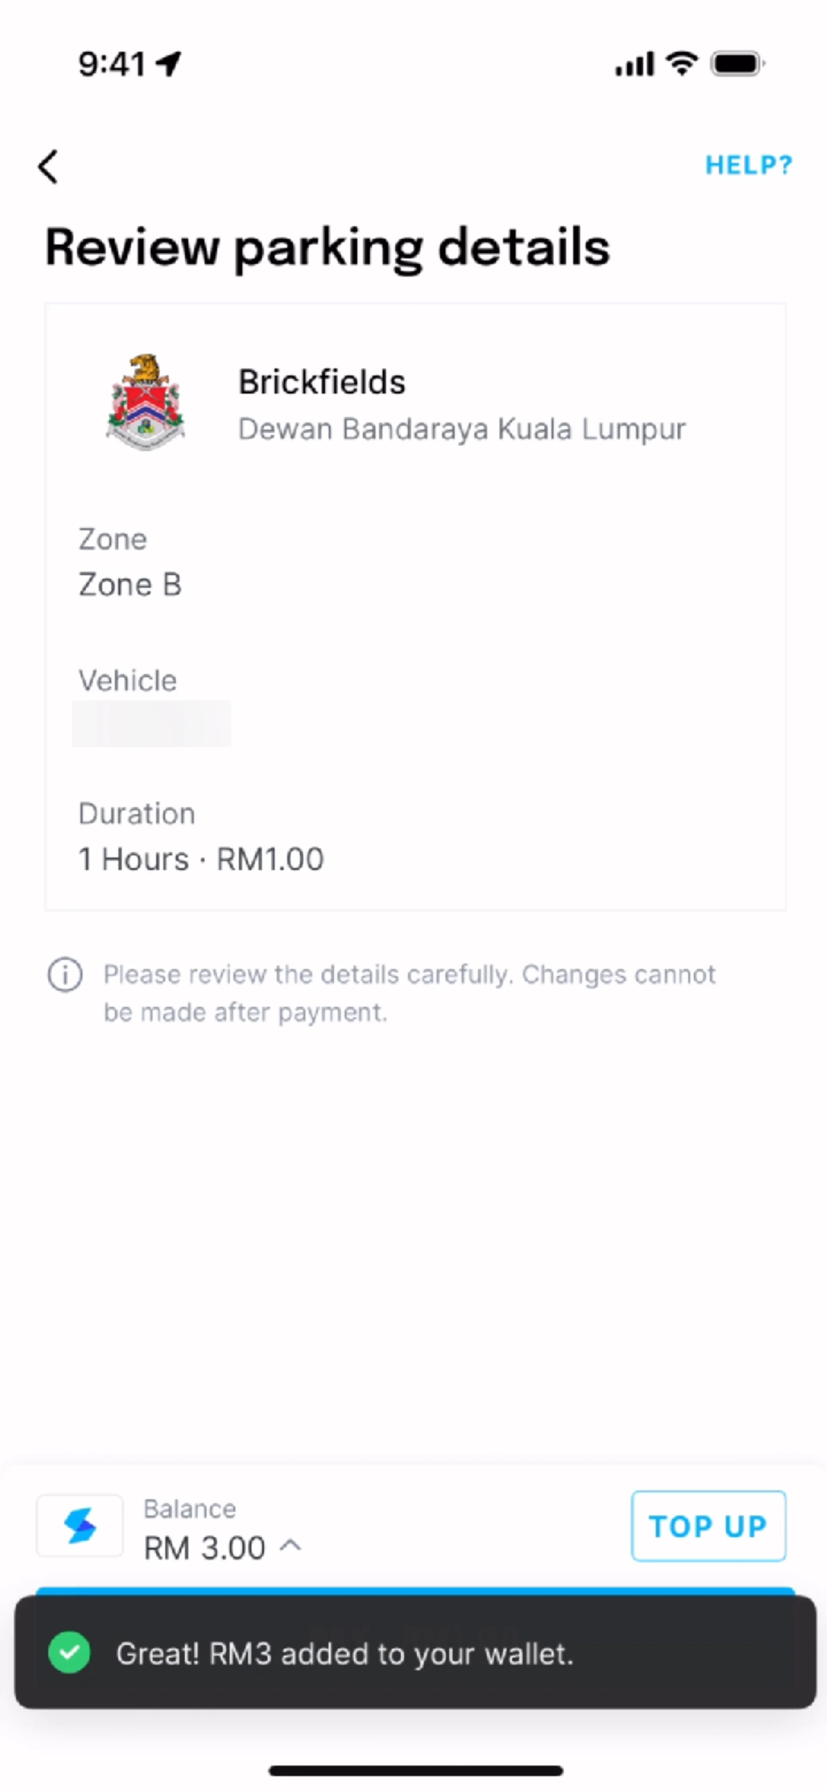Tap the 1 Hours RM1.00 duration
This screenshot has width=827, height=1791.
(201, 860)
